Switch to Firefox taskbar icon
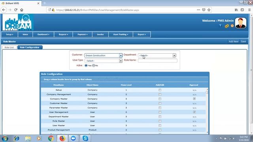 coord(62,138)
